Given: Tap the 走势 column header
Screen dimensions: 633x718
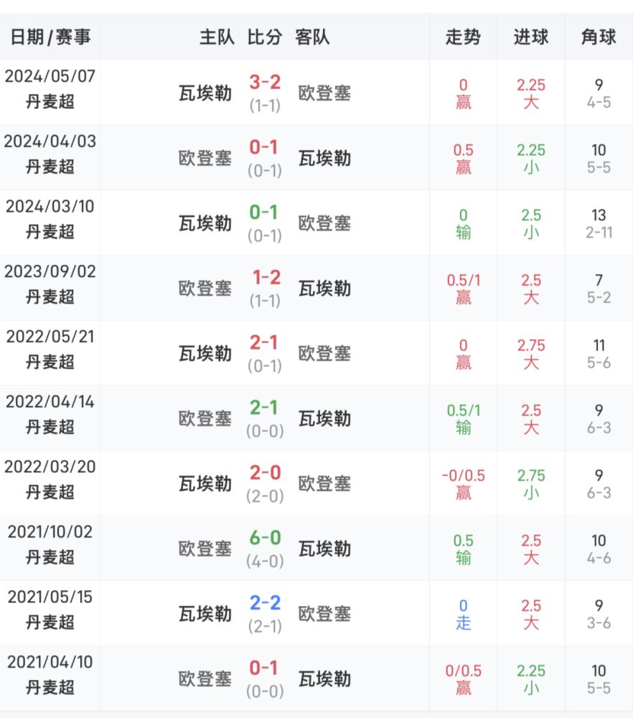Looking at the screenshot, I should [x=463, y=37].
